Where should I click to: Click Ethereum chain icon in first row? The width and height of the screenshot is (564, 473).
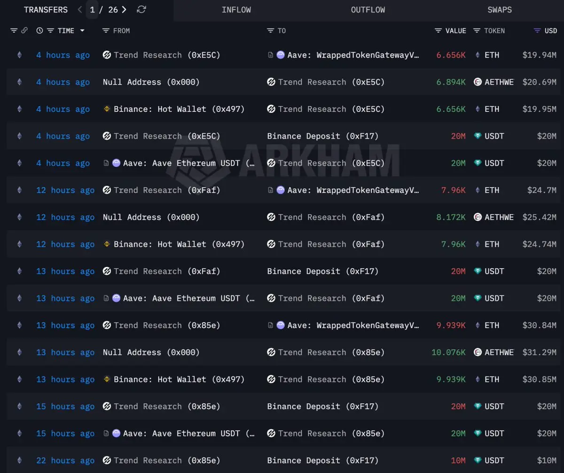(19, 55)
